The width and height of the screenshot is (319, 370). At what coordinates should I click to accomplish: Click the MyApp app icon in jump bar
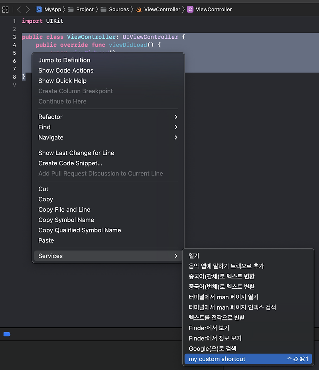click(x=38, y=9)
